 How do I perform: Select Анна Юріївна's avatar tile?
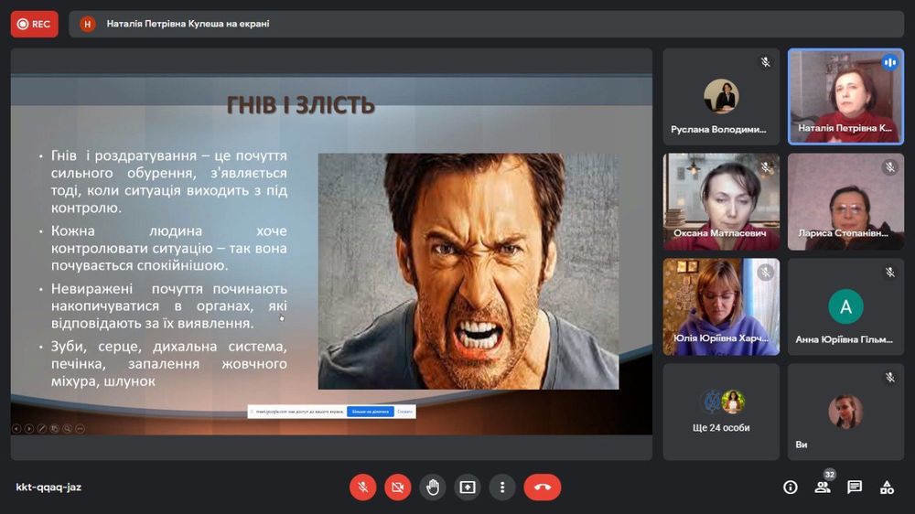pos(845,306)
